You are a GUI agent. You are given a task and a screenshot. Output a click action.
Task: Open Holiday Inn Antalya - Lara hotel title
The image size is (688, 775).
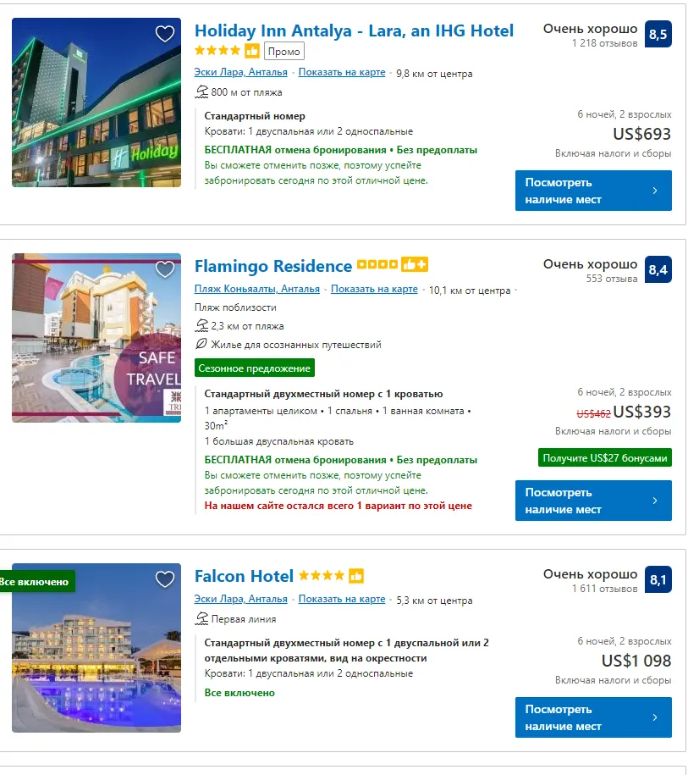(354, 30)
